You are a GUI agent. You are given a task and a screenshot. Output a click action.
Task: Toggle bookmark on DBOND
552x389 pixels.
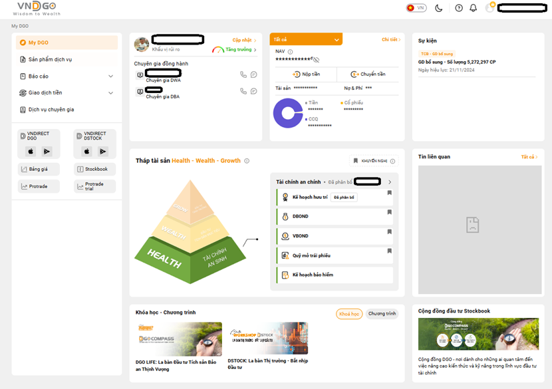389,212
